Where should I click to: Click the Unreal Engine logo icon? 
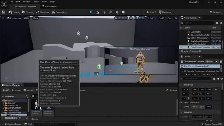pos(4,4)
